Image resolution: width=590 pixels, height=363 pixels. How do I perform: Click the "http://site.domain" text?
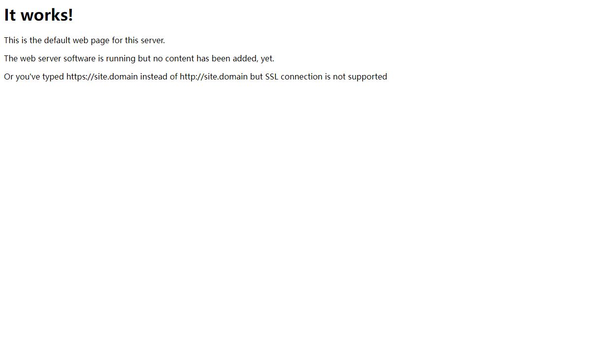[x=214, y=77]
